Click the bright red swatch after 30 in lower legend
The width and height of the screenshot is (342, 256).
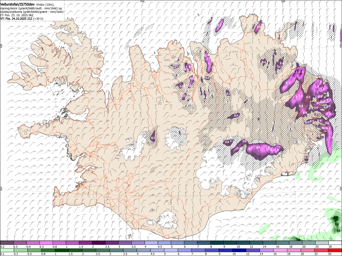coord(335,250)
